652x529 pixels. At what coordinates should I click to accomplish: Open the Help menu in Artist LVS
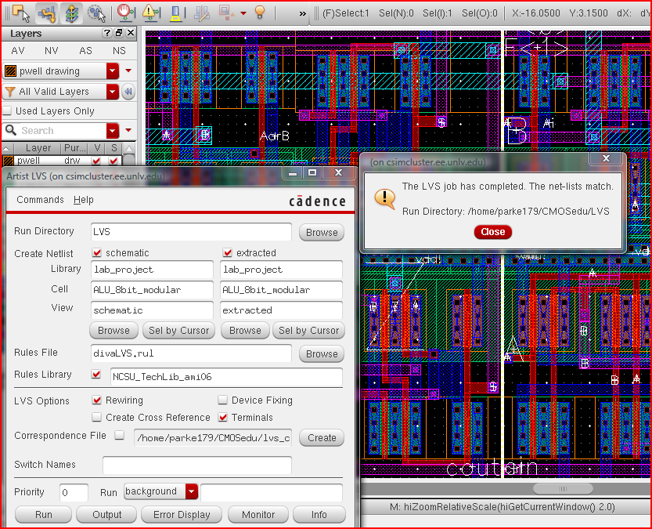pos(84,200)
